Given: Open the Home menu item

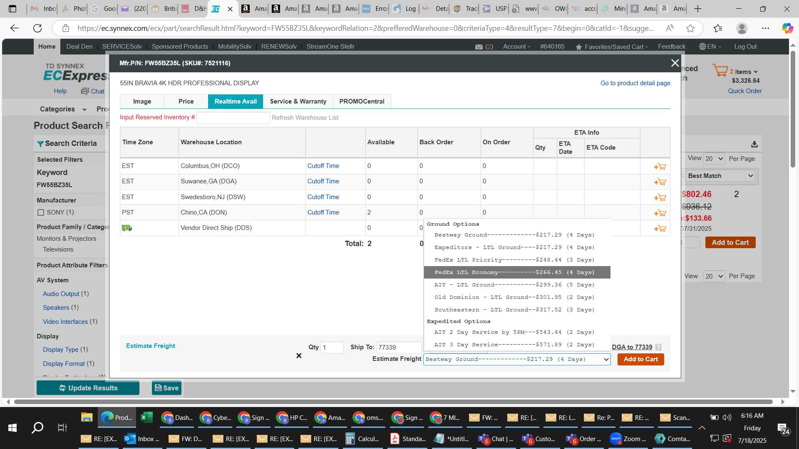Looking at the screenshot, I should point(47,47).
